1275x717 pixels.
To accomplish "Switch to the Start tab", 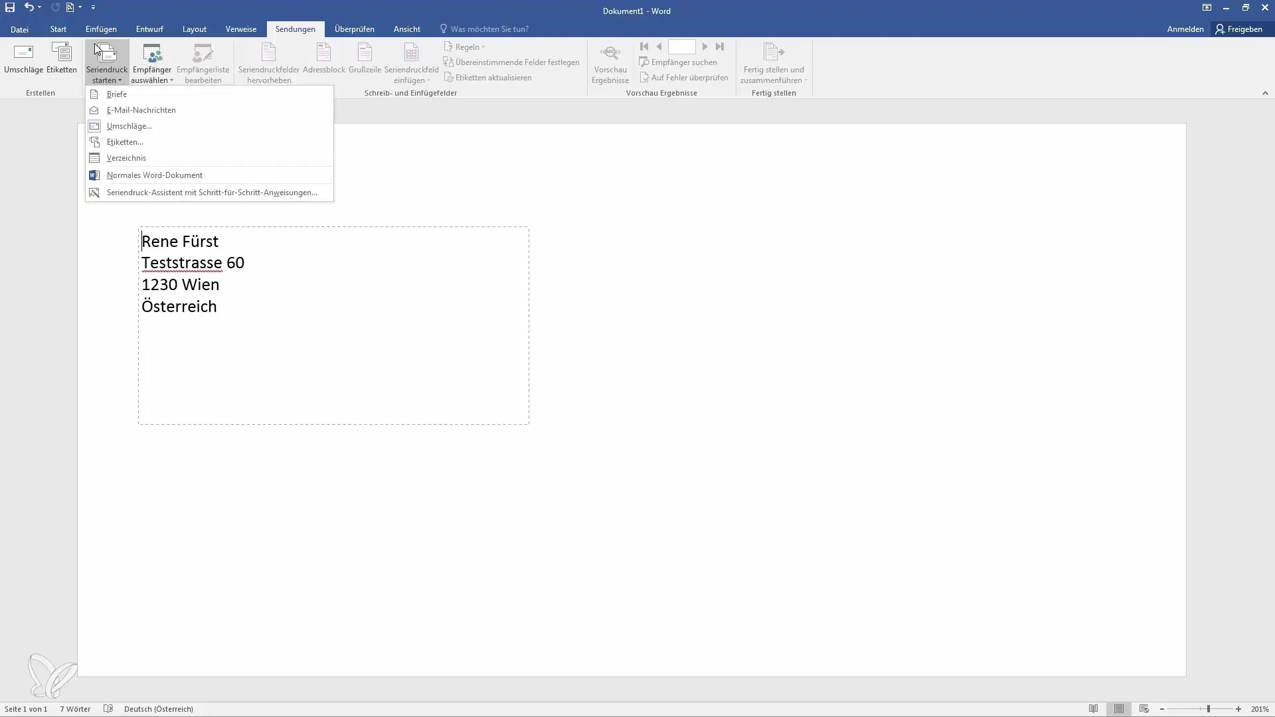I will coord(58,29).
